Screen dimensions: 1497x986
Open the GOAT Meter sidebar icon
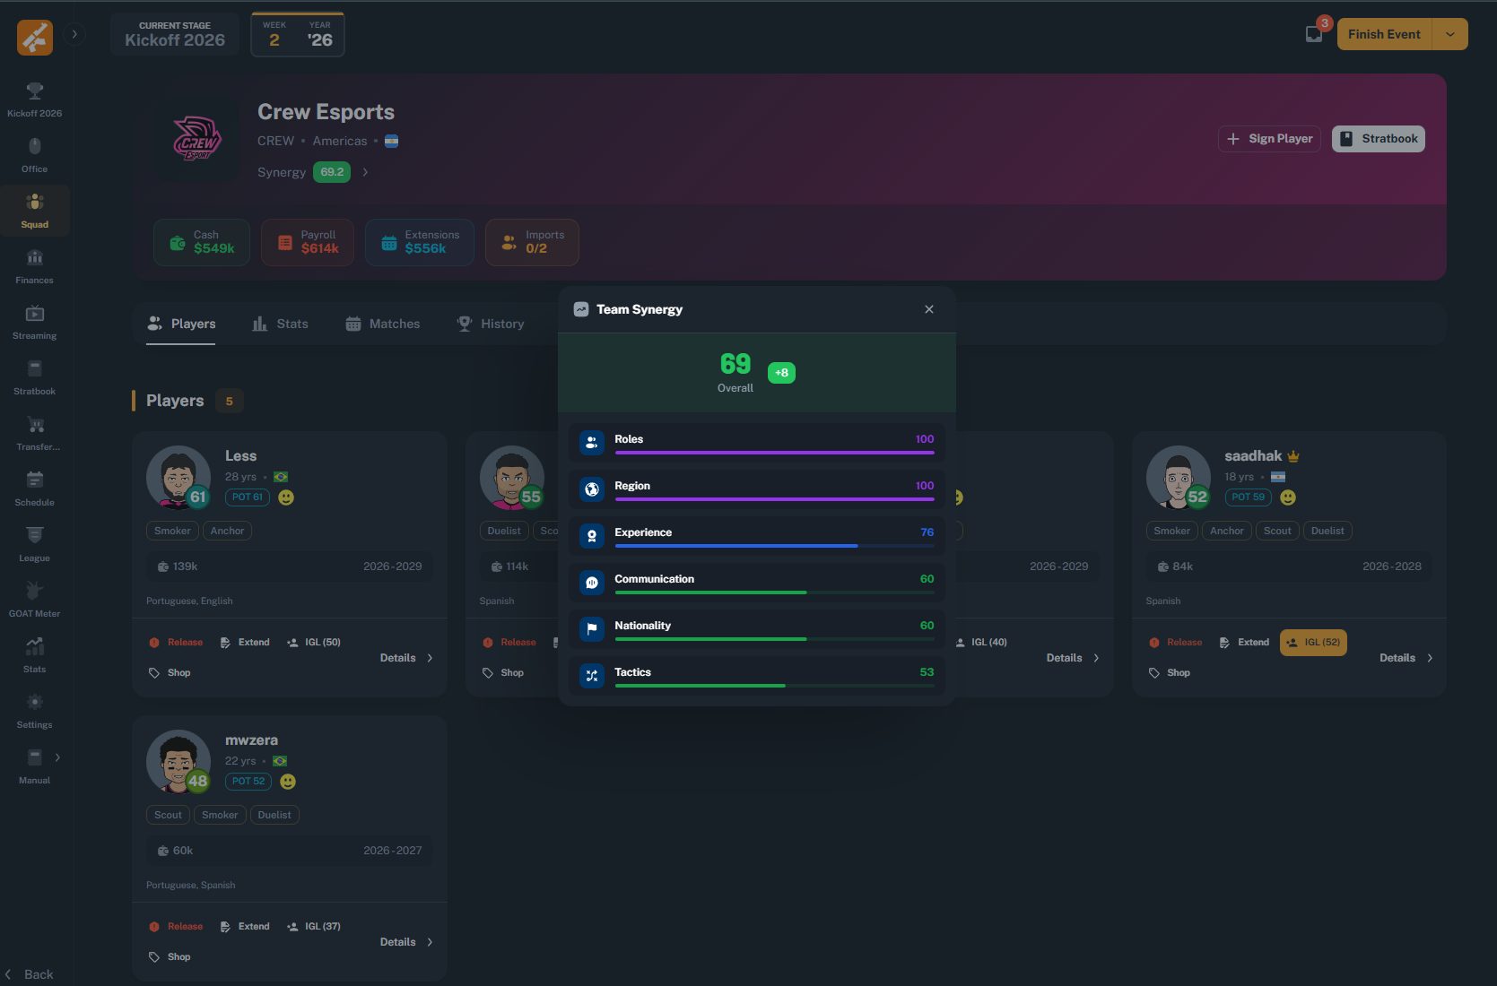point(34,599)
